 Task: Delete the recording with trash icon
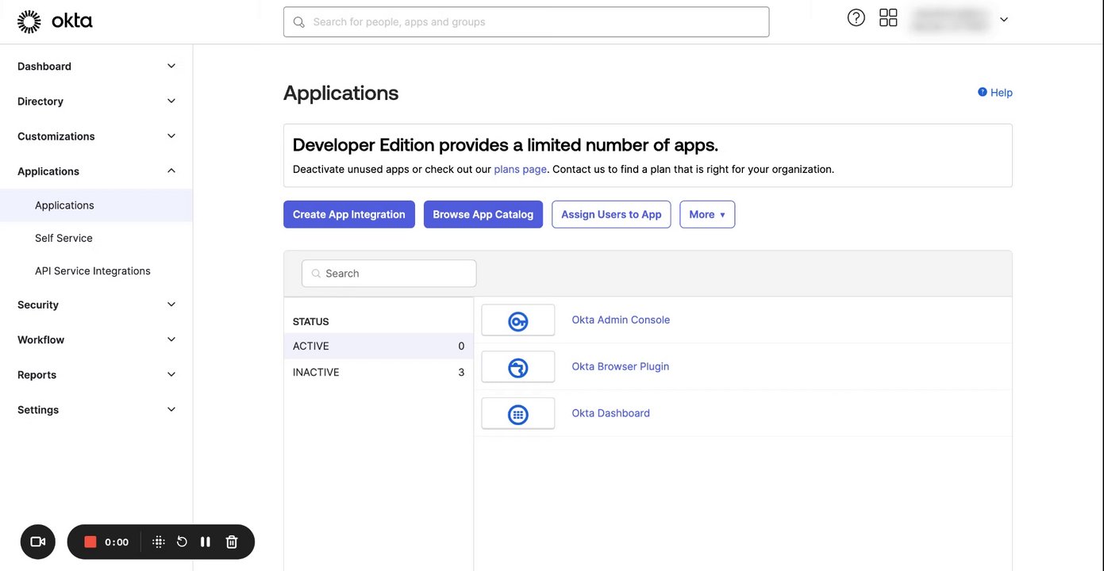(x=232, y=542)
